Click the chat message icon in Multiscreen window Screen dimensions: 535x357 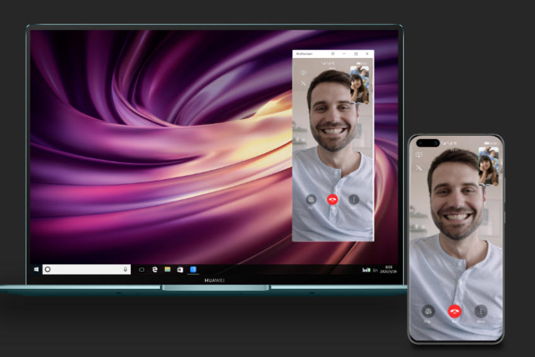[x=303, y=73]
